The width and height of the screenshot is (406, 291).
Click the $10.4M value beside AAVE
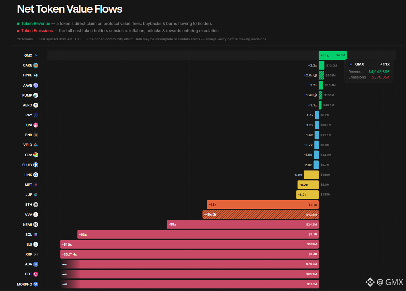coord(330,85)
